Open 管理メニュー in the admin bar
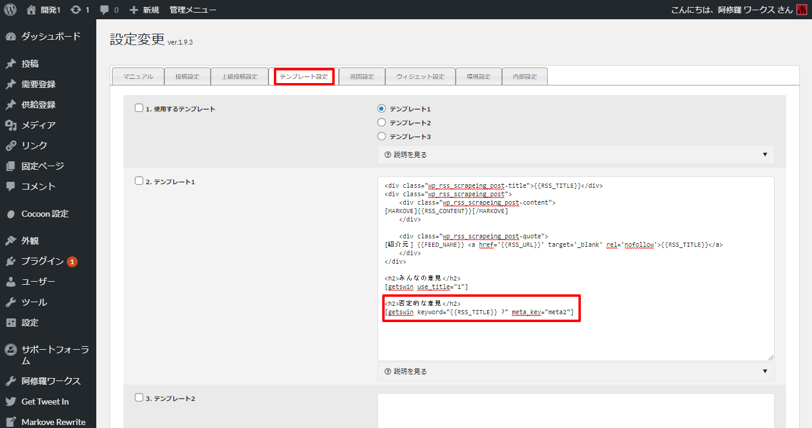Screen dimensions: 812x428 pyautogui.click(x=193, y=10)
